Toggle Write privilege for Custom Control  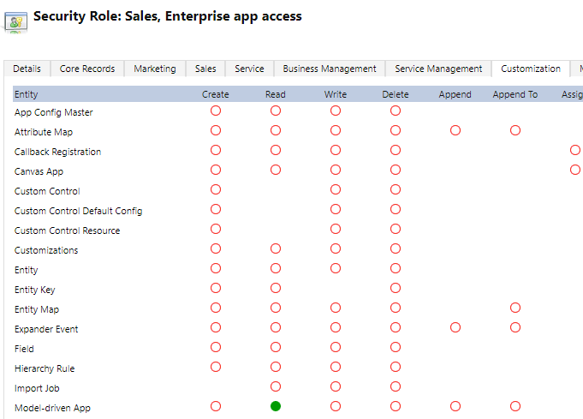coord(336,190)
